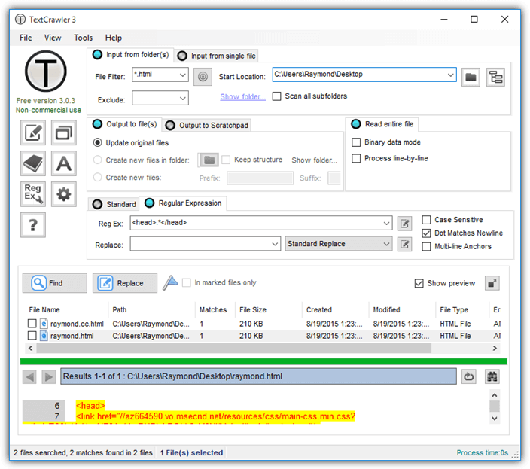Image resolution: width=530 pixels, height=469 pixels.
Task: Open the RegEx tester icon
Action: [x=33, y=194]
